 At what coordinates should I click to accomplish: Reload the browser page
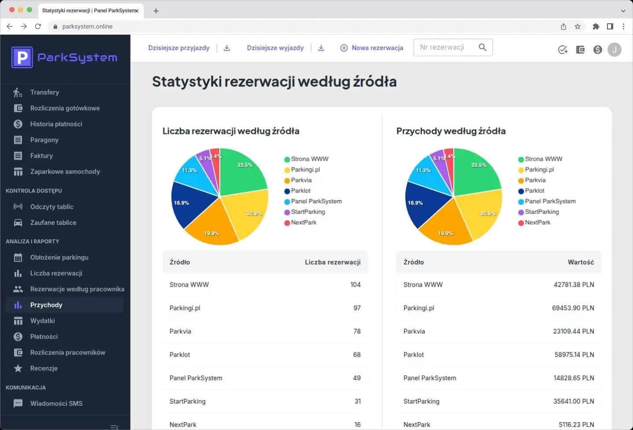[38, 26]
